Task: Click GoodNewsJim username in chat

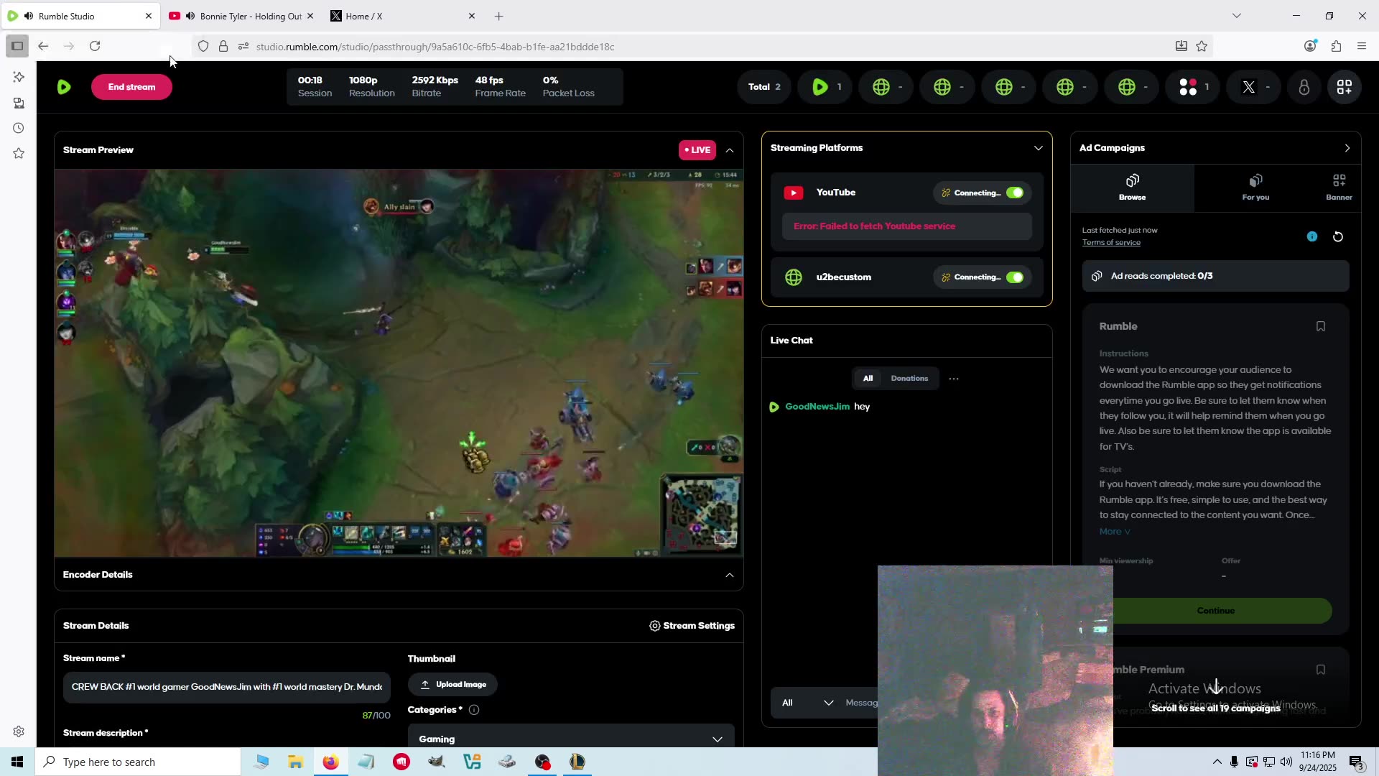Action: tap(817, 407)
